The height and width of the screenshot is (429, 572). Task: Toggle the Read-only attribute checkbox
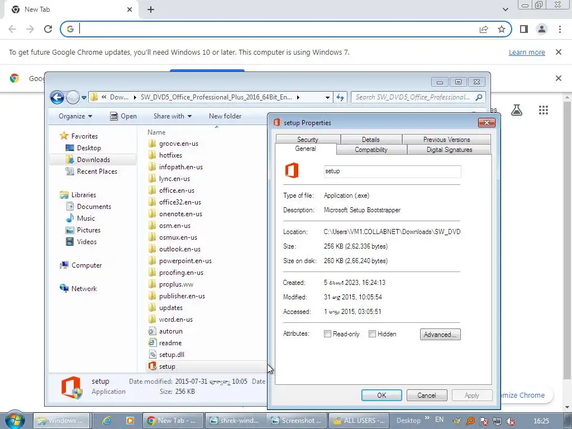(327, 334)
